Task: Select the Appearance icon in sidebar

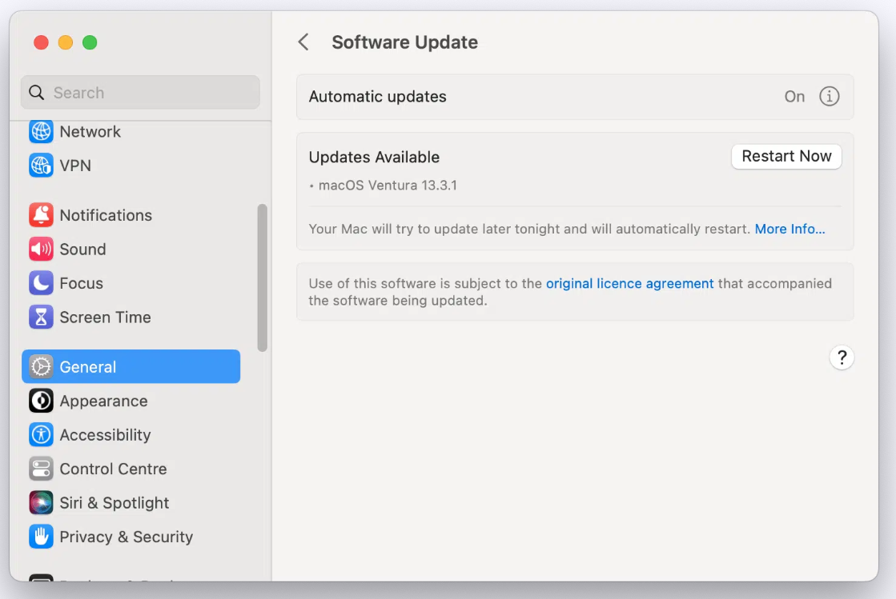Action: click(41, 401)
